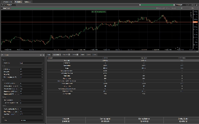Open the seventh parameter's dropdown

32,89
